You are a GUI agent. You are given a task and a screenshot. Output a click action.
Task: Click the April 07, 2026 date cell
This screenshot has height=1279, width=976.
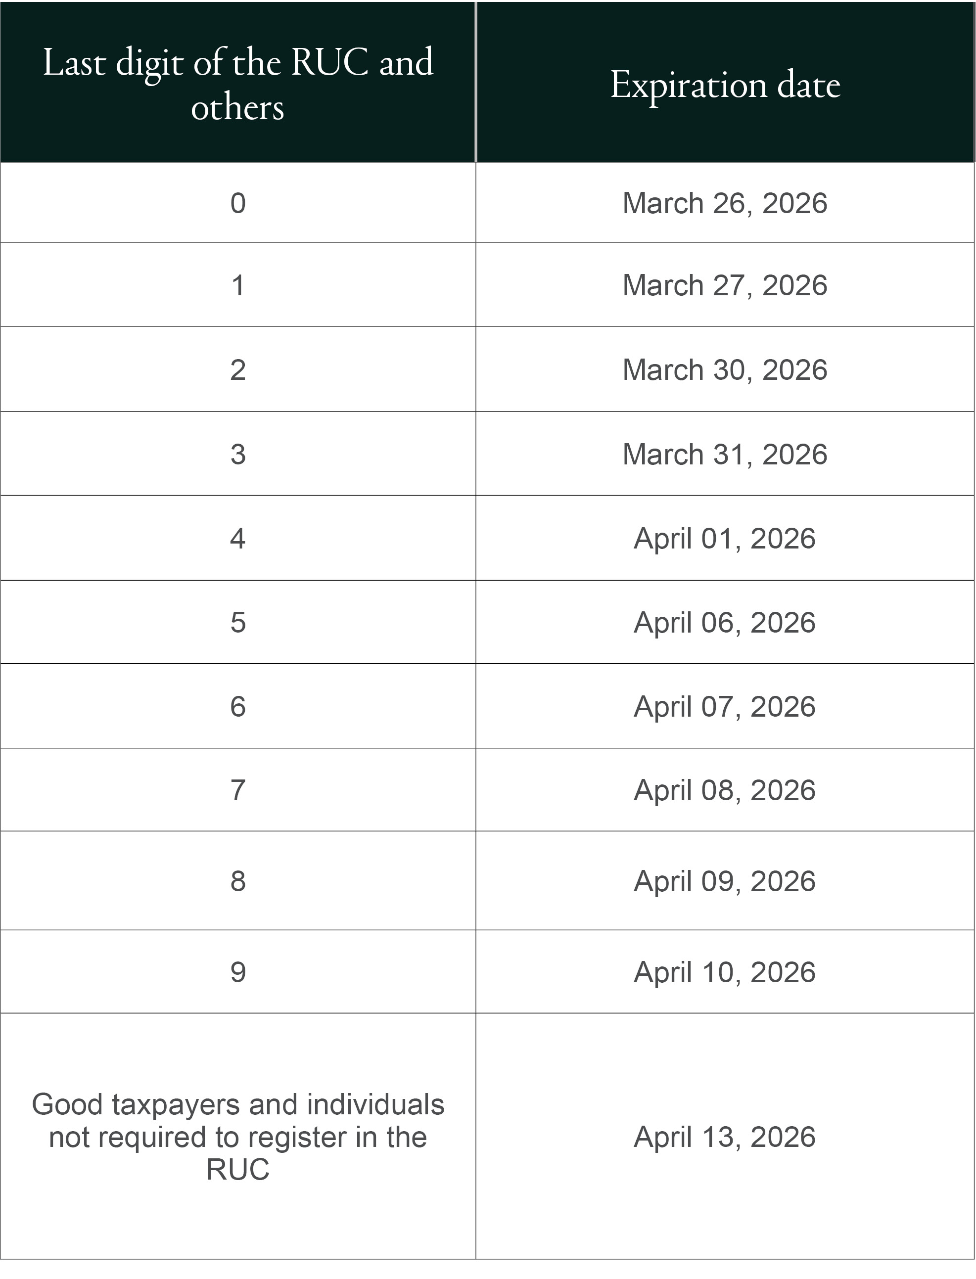coord(725,706)
